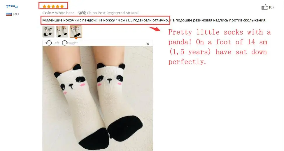
Task: Click the red English translation text
Action: (x=220, y=47)
